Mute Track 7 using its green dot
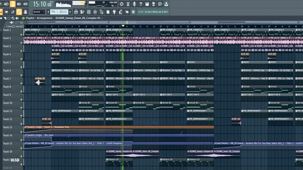 click(21, 83)
